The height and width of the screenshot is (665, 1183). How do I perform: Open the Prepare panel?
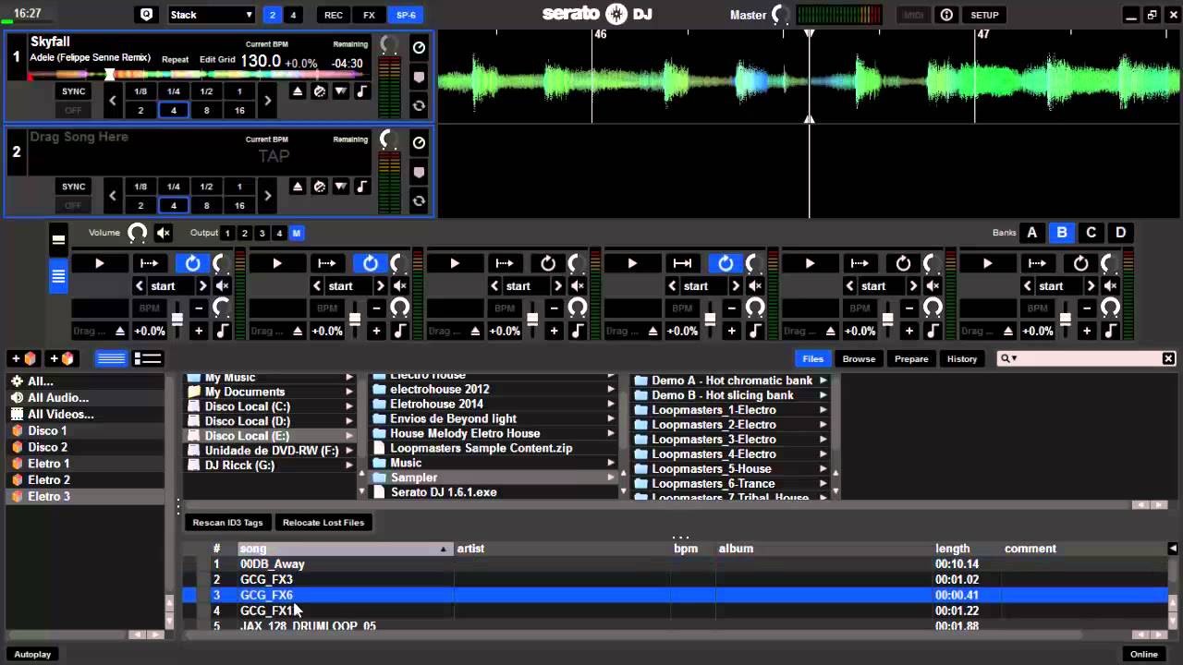pyautogui.click(x=911, y=358)
